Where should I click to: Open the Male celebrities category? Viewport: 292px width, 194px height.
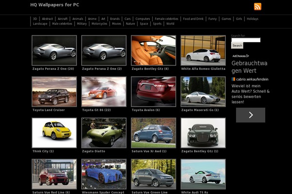pyautogui.click(x=62, y=24)
